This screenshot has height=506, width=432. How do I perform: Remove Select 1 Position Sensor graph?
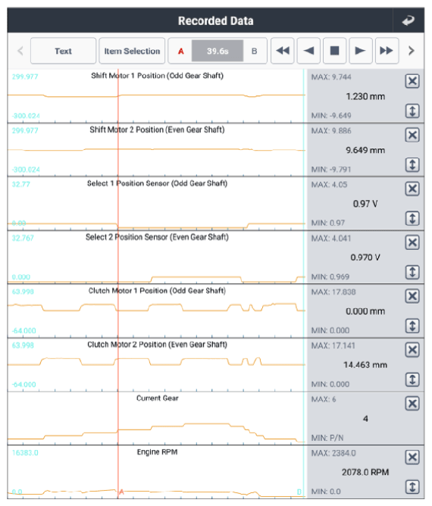point(412,189)
